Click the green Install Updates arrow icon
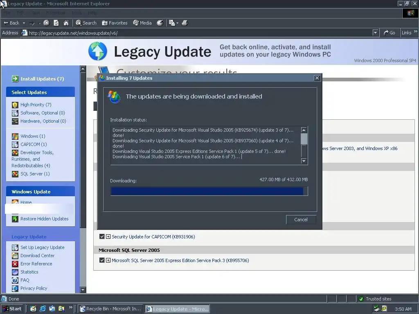This screenshot has width=419, height=314. [15, 79]
